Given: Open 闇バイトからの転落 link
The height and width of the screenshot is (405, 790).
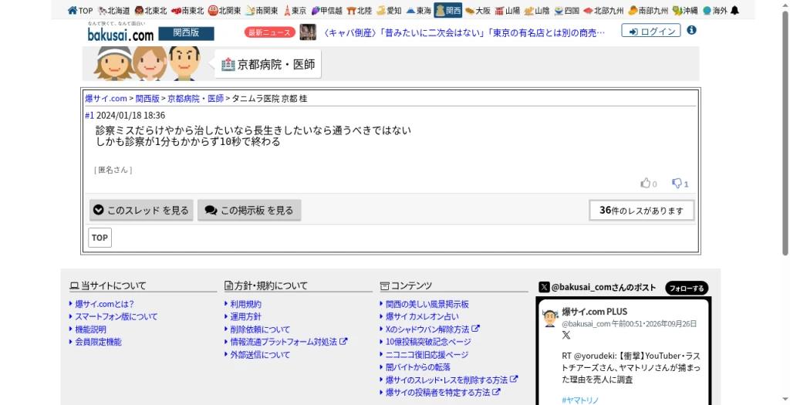Looking at the screenshot, I should click(418, 367).
